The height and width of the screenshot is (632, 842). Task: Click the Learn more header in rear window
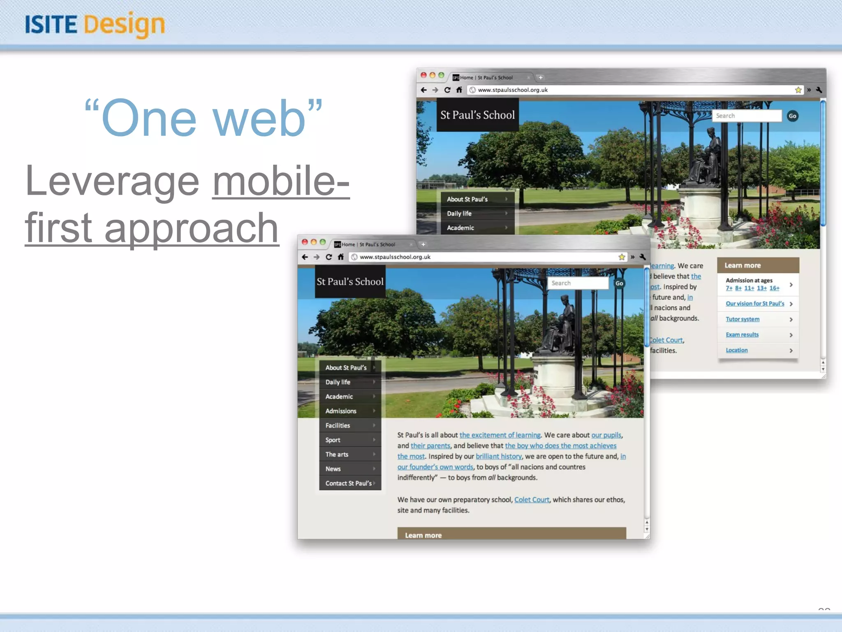pyautogui.click(x=758, y=265)
